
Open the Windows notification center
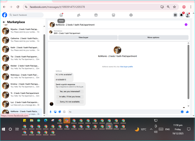coord(188,129)
